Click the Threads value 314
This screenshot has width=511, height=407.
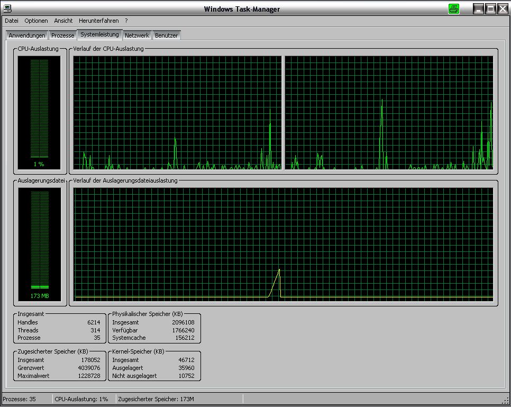coord(95,330)
